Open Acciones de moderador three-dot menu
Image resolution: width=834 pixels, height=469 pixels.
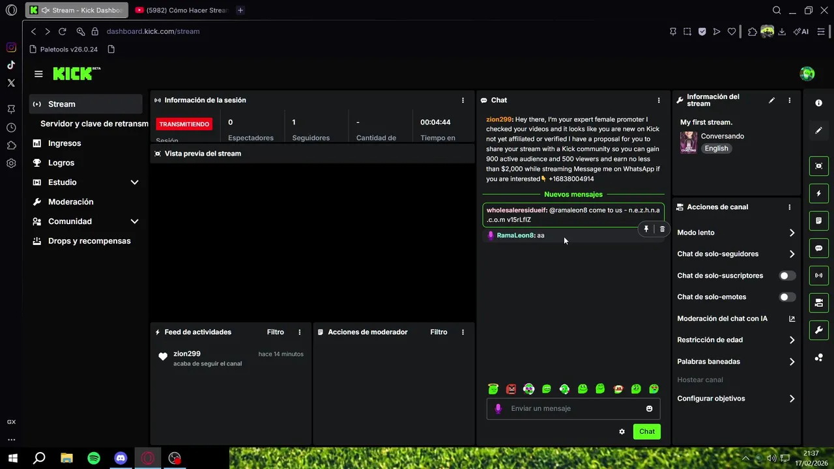(x=463, y=332)
